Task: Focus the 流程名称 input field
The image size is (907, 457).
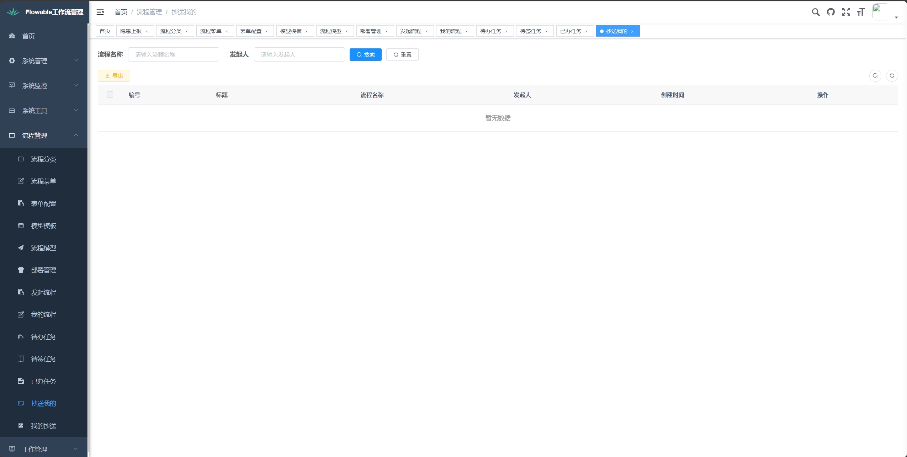Action: (174, 54)
